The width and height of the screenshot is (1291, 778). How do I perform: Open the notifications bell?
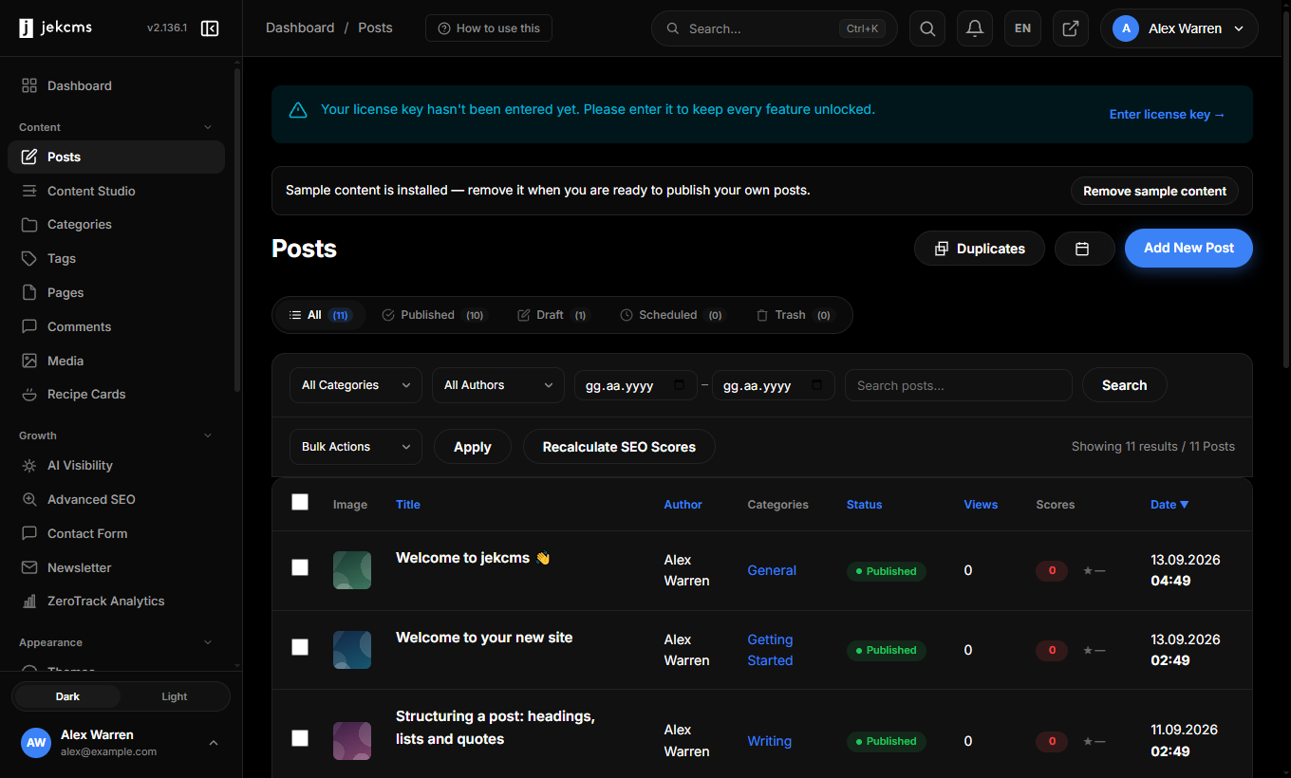[975, 28]
